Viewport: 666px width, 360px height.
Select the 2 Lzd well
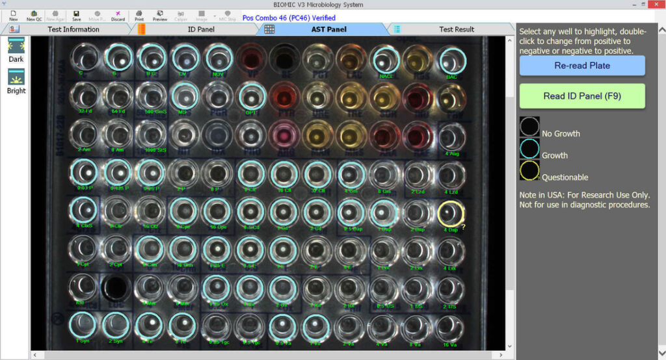pos(418,175)
